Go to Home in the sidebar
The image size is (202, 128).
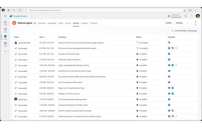(5, 23)
